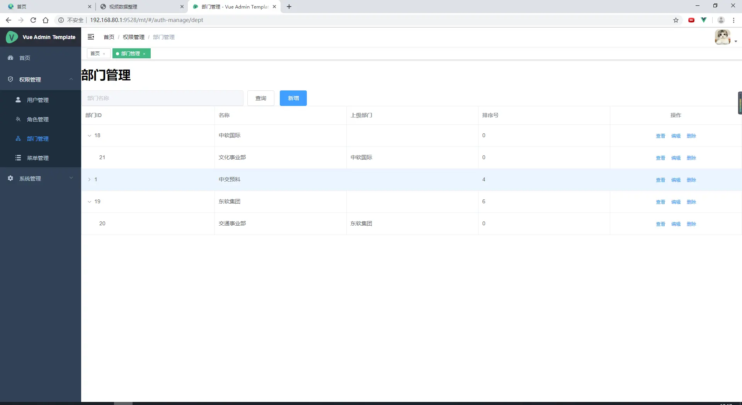
Task: View details of 交通事业部
Action: click(660, 224)
